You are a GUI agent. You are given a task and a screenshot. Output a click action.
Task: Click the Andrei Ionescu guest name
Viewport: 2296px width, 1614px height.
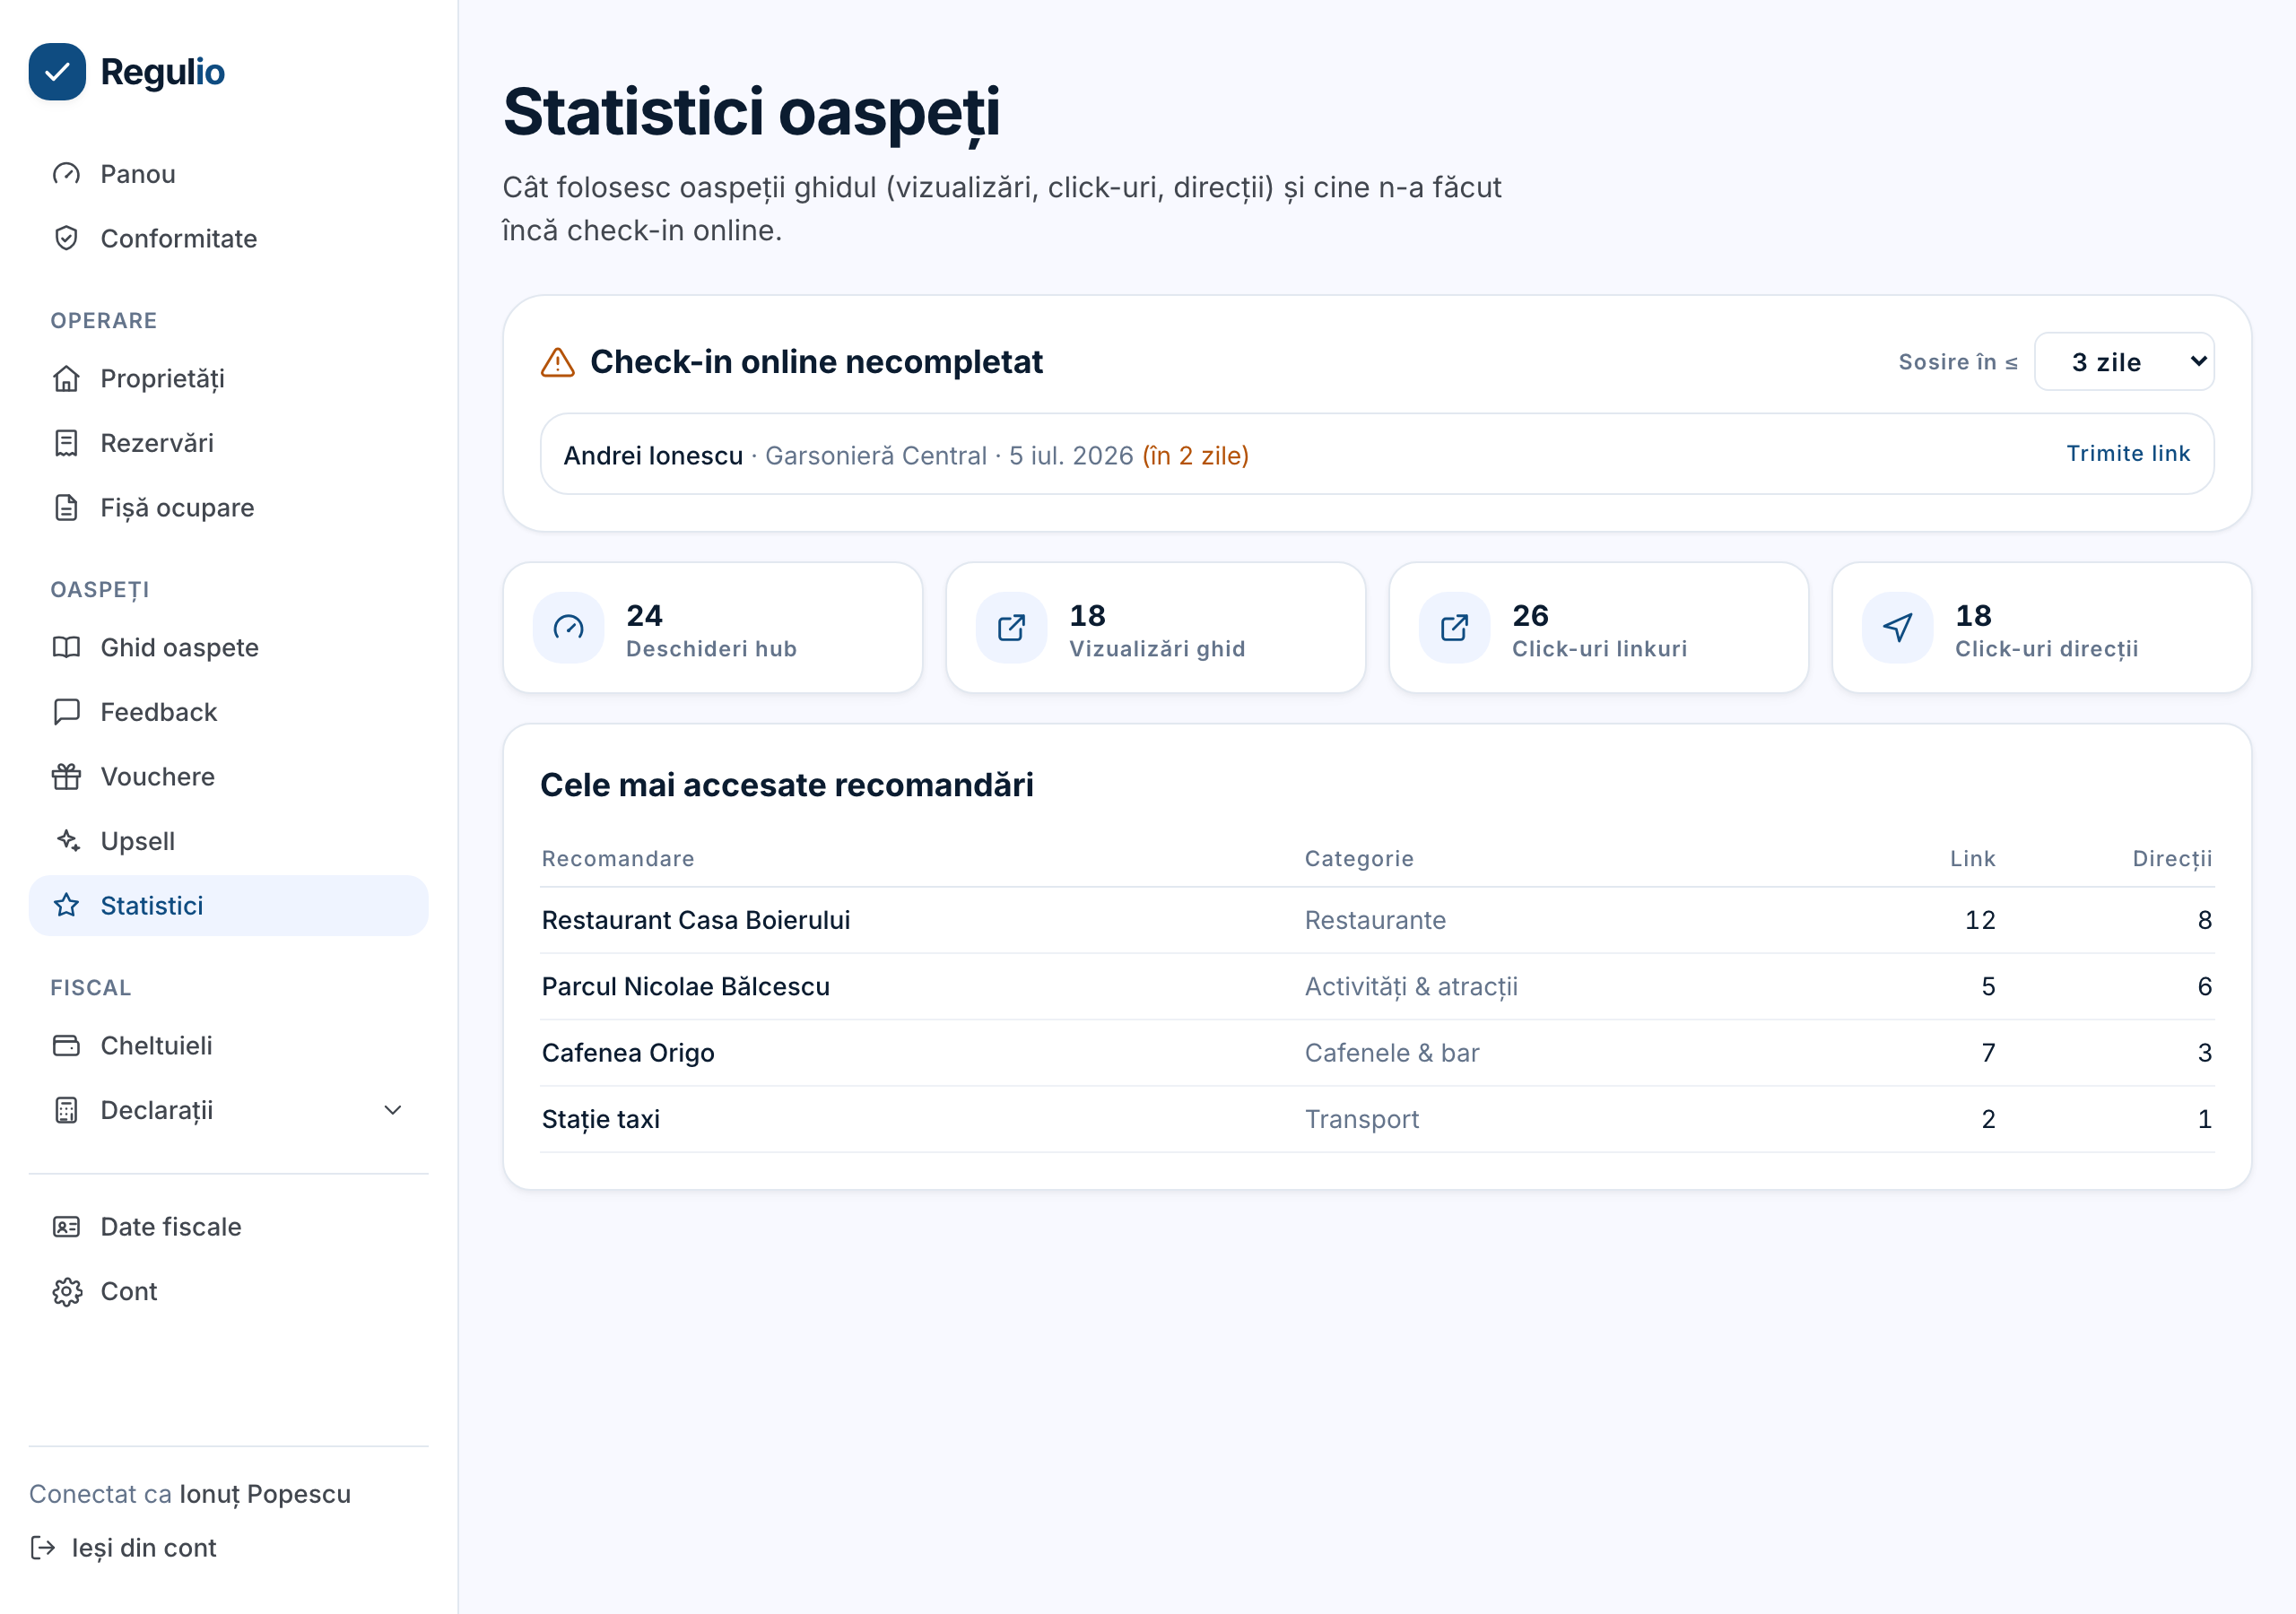tap(653, 456)
